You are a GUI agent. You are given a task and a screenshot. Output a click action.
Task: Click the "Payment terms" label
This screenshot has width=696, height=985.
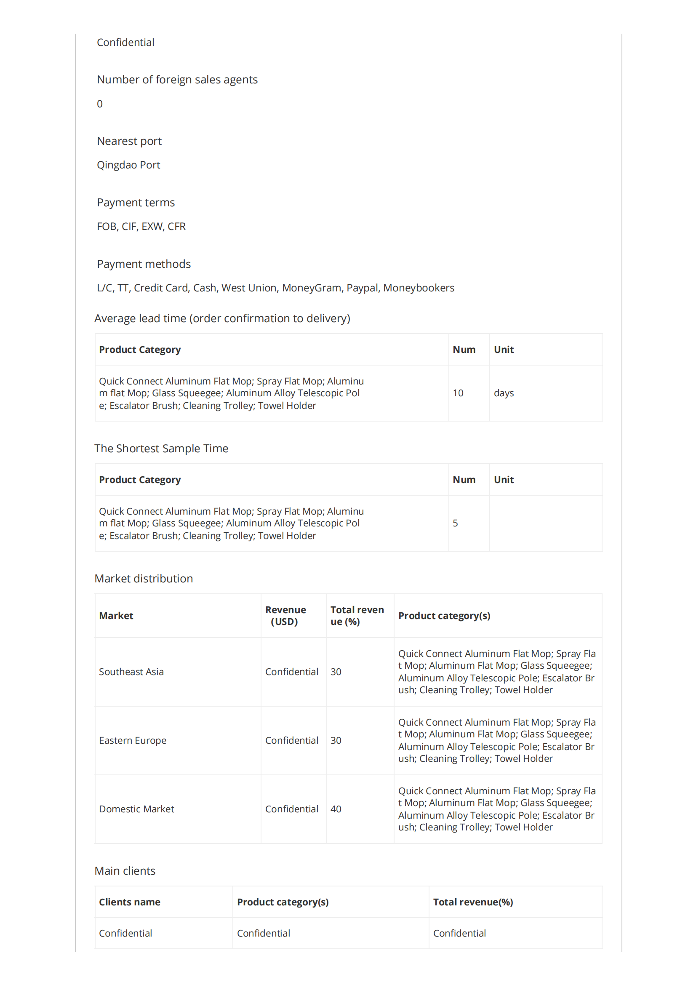coord(136,203)
